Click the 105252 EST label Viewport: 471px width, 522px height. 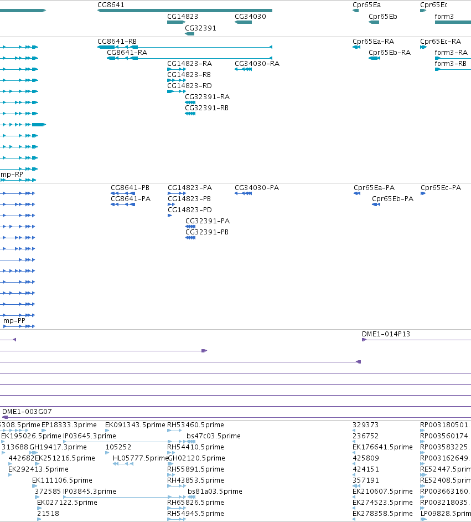pos(118,447)
